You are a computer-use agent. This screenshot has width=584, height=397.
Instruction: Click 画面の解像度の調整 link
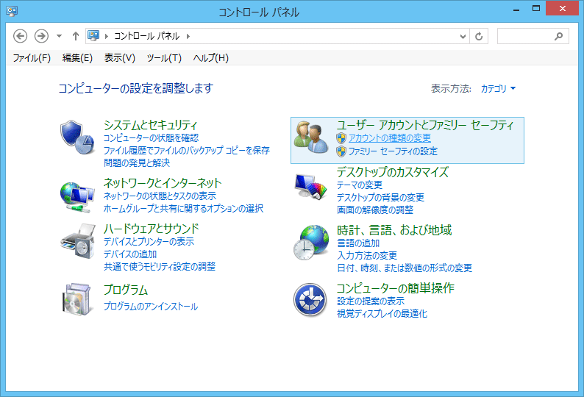[375, 210]
